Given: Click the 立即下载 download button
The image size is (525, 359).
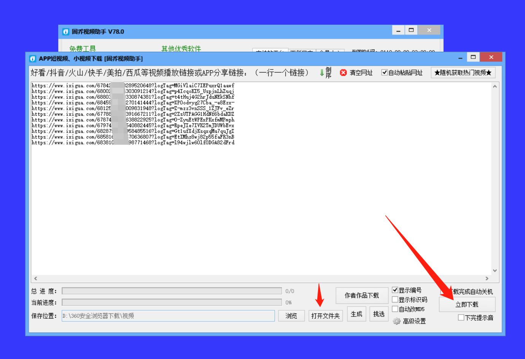Looking at the screenshot, I should [x=467, y=304].
